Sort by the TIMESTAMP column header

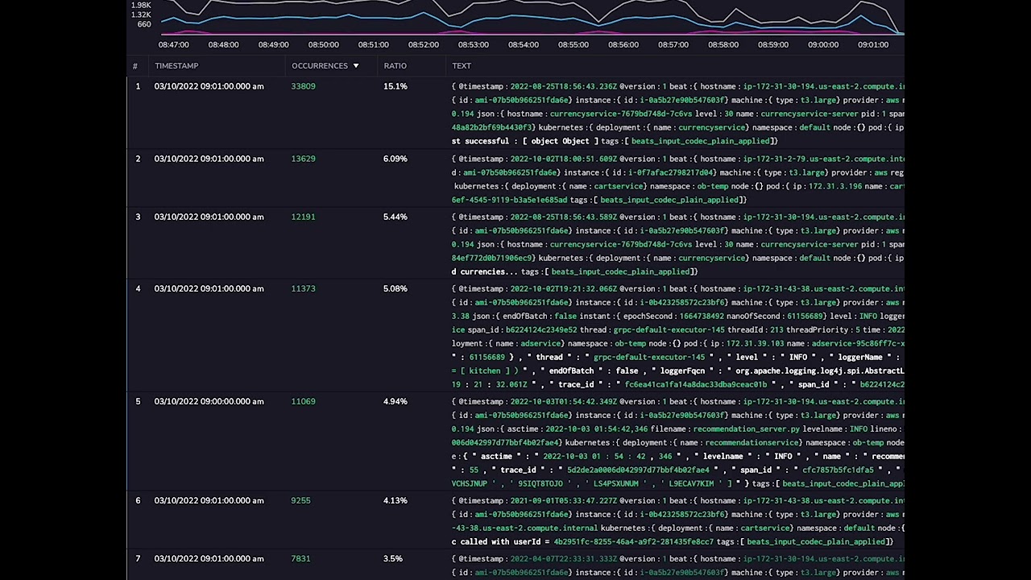pos(176,66)
